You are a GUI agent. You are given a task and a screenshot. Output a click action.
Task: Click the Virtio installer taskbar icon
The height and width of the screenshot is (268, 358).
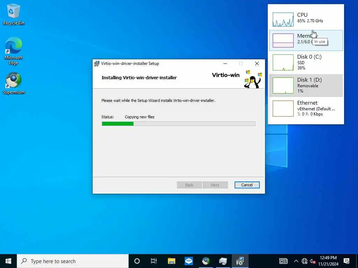click(x=240, y=261)
